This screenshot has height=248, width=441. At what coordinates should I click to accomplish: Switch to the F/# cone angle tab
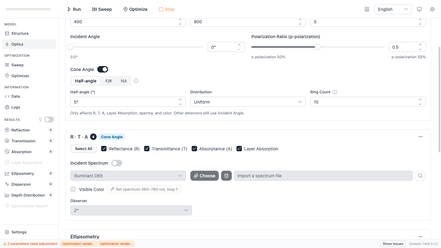(109, 81)
